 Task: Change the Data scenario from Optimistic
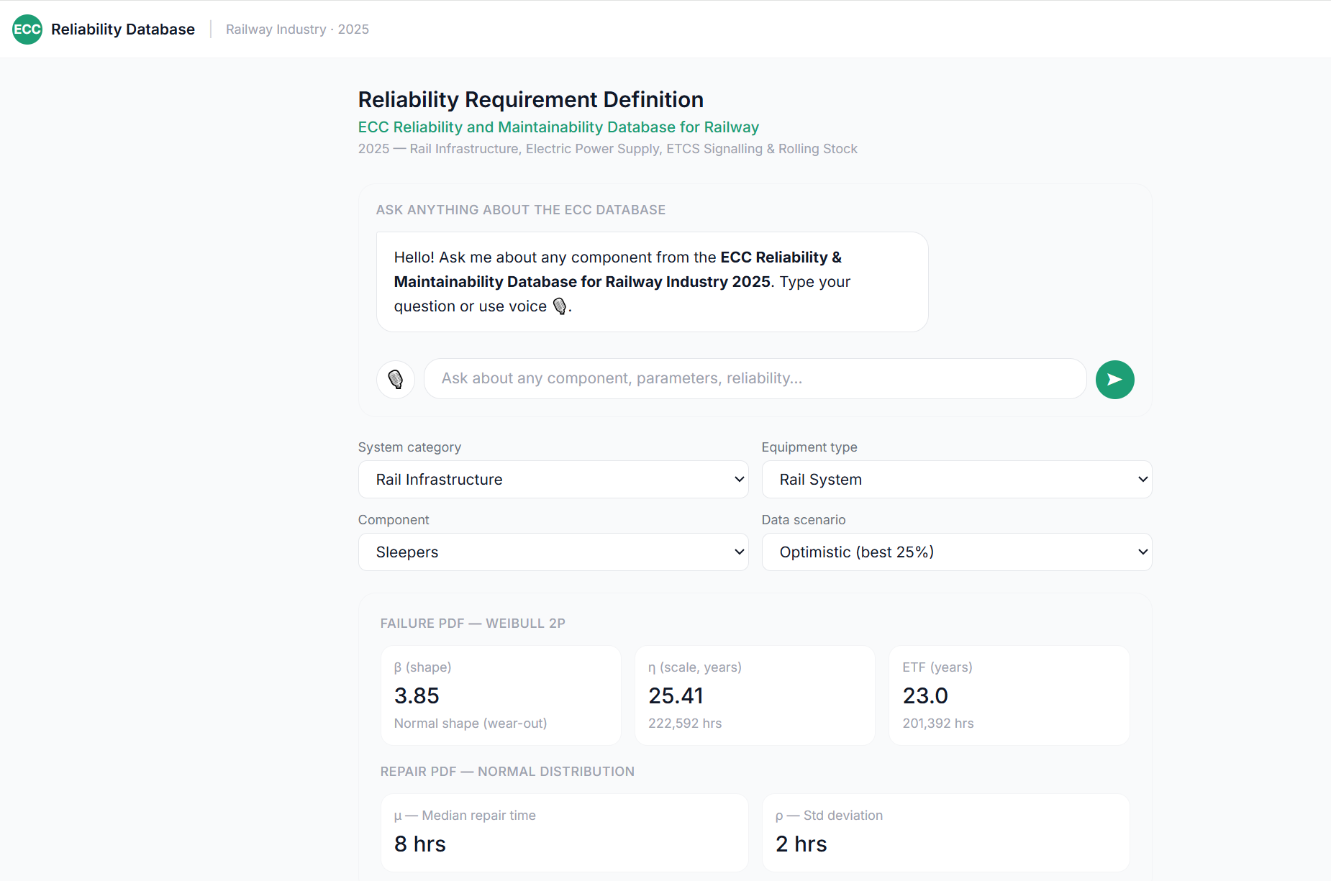coord(956,552)
